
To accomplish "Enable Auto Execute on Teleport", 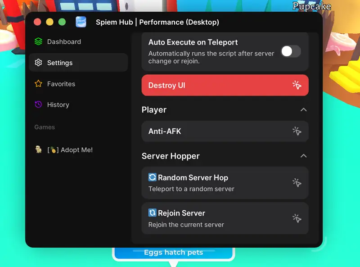I will (291, 52).
